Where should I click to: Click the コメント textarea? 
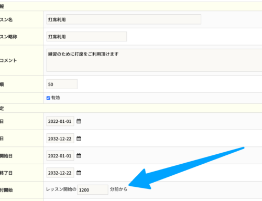coord(154,60)
